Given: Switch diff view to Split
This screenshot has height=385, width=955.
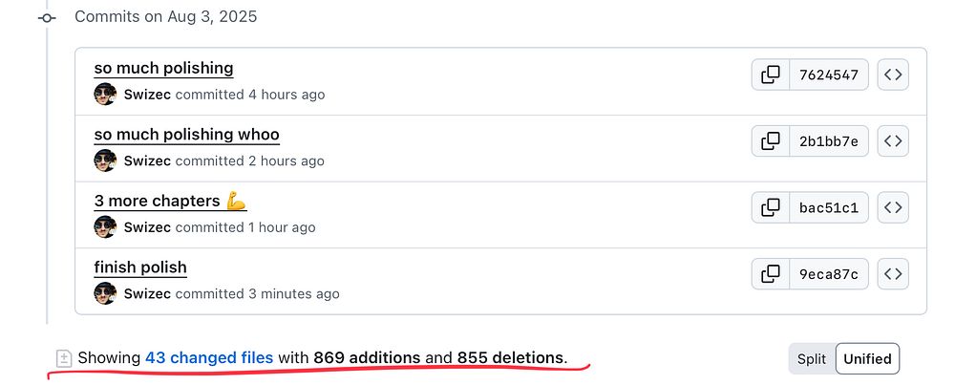Looking at the screenshot, I should tap(812, 359).
